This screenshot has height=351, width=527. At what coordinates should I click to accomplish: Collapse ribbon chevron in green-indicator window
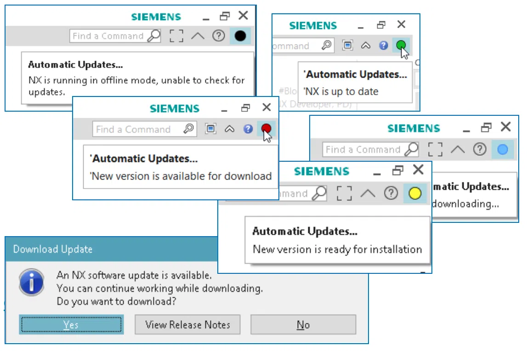pyautogui.click(x=366, y=45)
